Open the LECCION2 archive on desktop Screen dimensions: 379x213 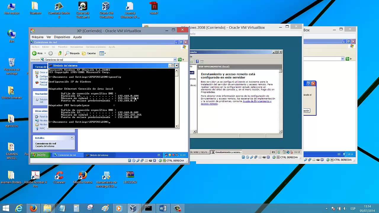pos(130,177)
